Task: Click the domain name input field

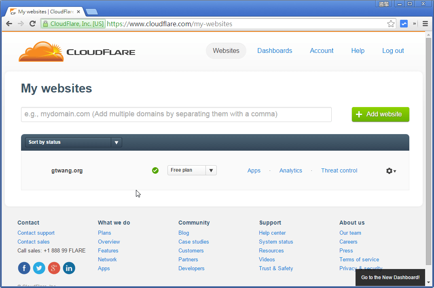Action: click(176, 114)
